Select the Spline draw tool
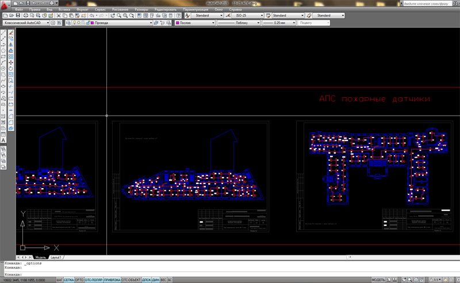Screen dimensions: 460x283 (3, 81)
